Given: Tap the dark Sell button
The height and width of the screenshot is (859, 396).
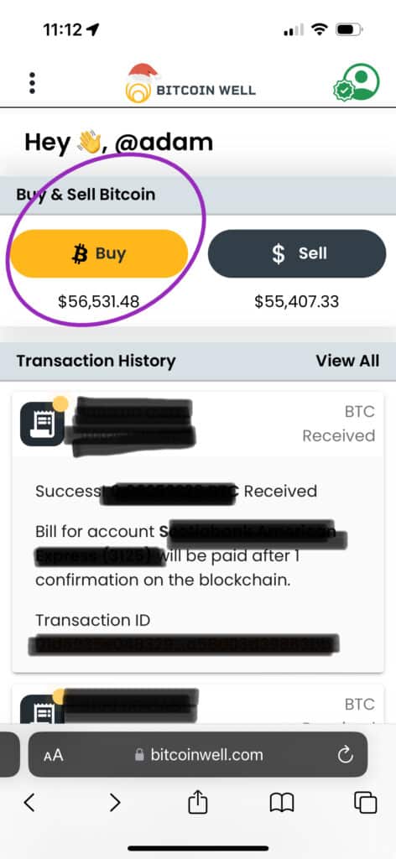Looking at the screenshot, I should pos(297,253).
